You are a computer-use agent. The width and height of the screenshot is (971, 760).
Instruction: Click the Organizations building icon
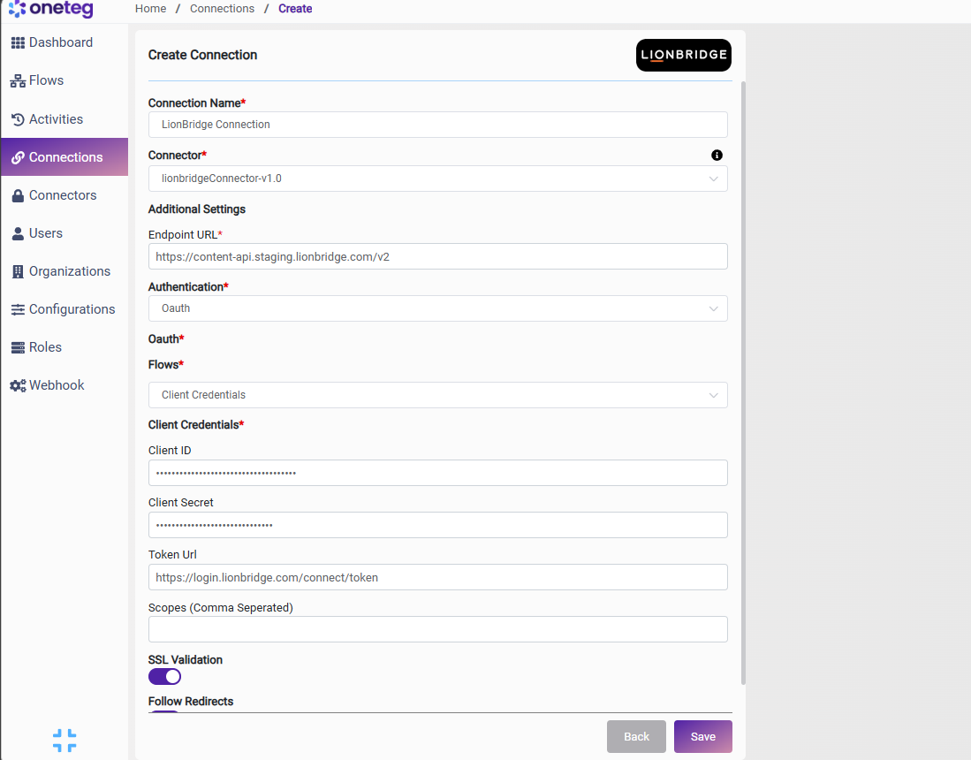[18, 272]
